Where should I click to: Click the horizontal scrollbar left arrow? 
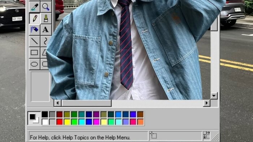click(57, 103)
